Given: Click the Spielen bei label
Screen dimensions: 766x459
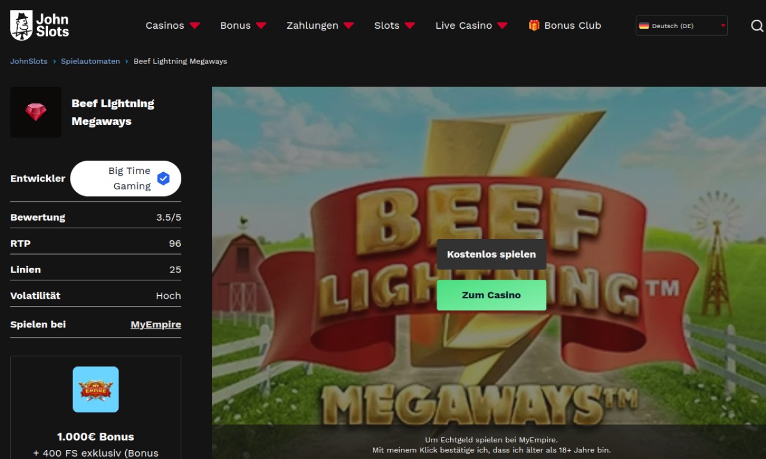Looking at the screenshot, I should (38, 325).
